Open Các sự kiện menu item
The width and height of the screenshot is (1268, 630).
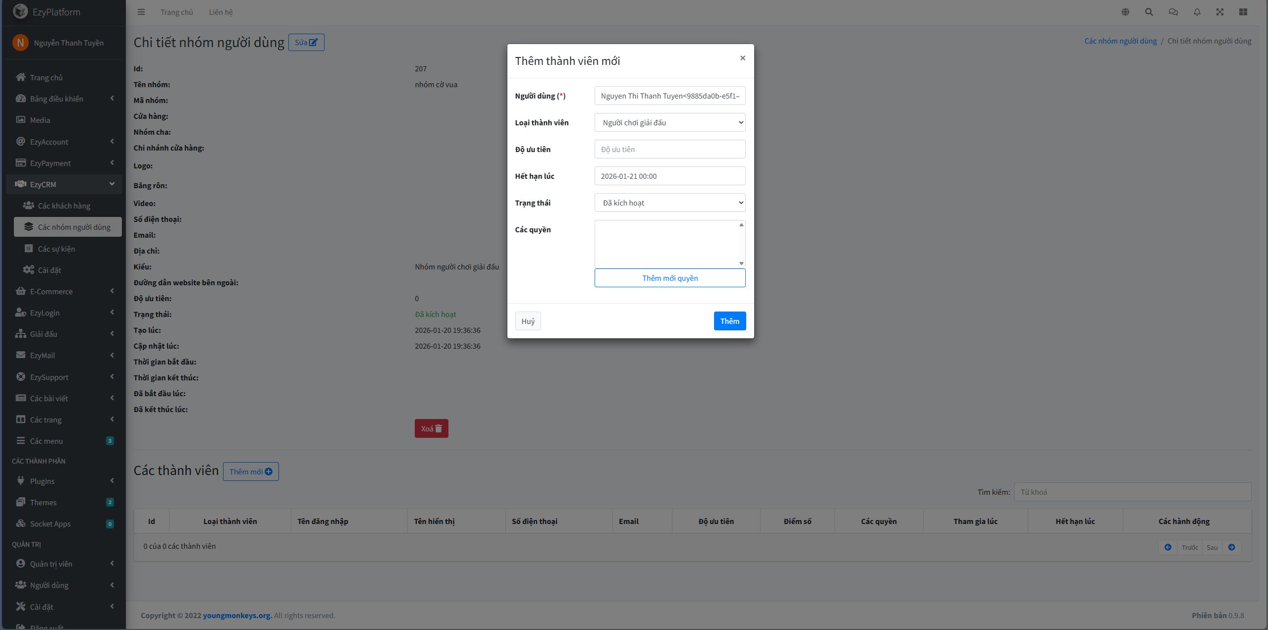[x=56, y=249]
